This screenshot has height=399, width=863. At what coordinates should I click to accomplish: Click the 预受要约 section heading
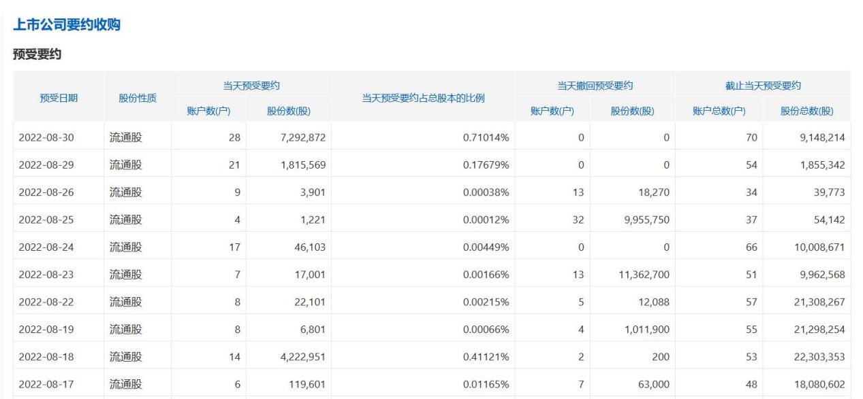pos(37,54)
